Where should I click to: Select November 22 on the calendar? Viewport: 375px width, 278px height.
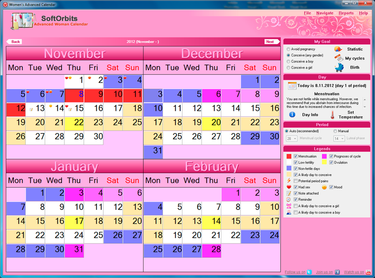tap(74, 121)
